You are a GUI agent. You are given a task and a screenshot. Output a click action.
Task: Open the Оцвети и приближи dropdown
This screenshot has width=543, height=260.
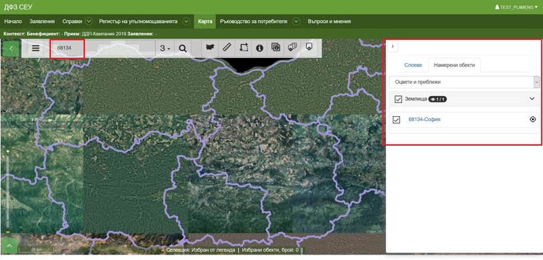(464, 82)
